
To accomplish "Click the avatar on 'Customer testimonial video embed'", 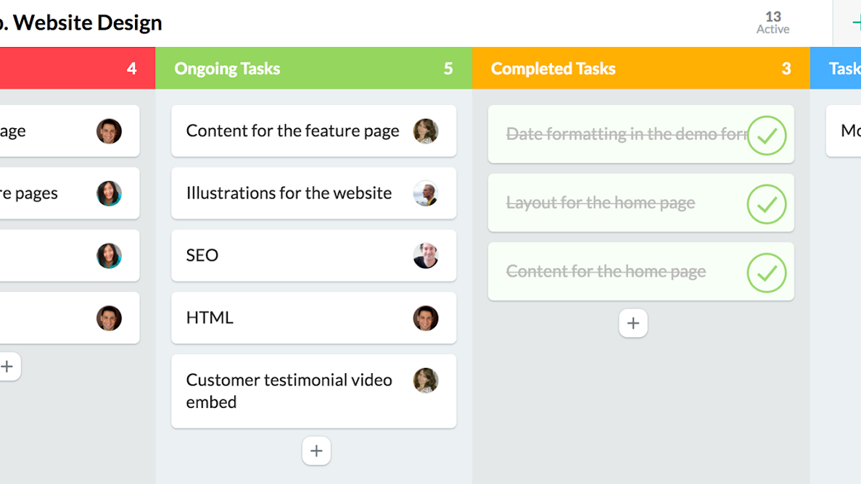I will (x=427, y=380).
